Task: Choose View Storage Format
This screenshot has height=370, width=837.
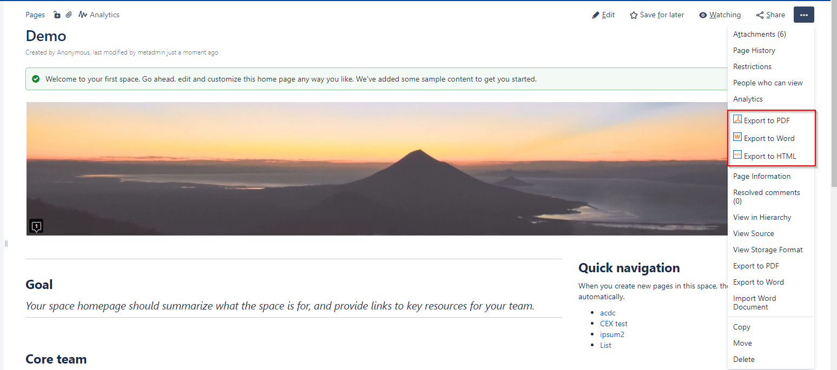Action: tap(771, 250)
